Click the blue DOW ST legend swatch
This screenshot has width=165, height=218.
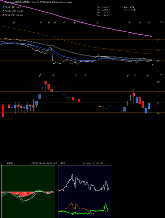(x=3, y=7)
